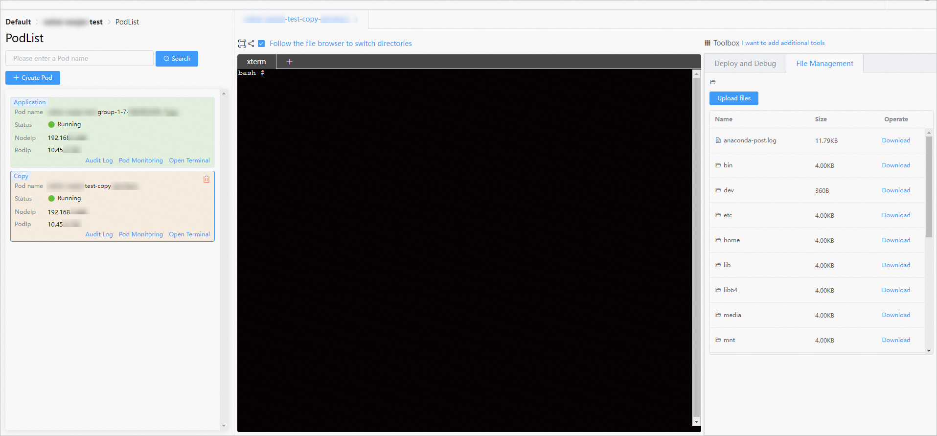Click the Name column header

pos(724,119)
